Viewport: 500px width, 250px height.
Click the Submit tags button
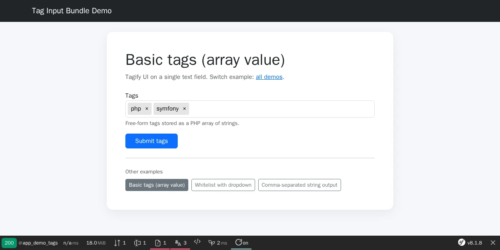tap(152, 141)
